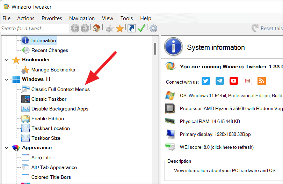Add bookmark using the plus-star icon

coord(110,29)
